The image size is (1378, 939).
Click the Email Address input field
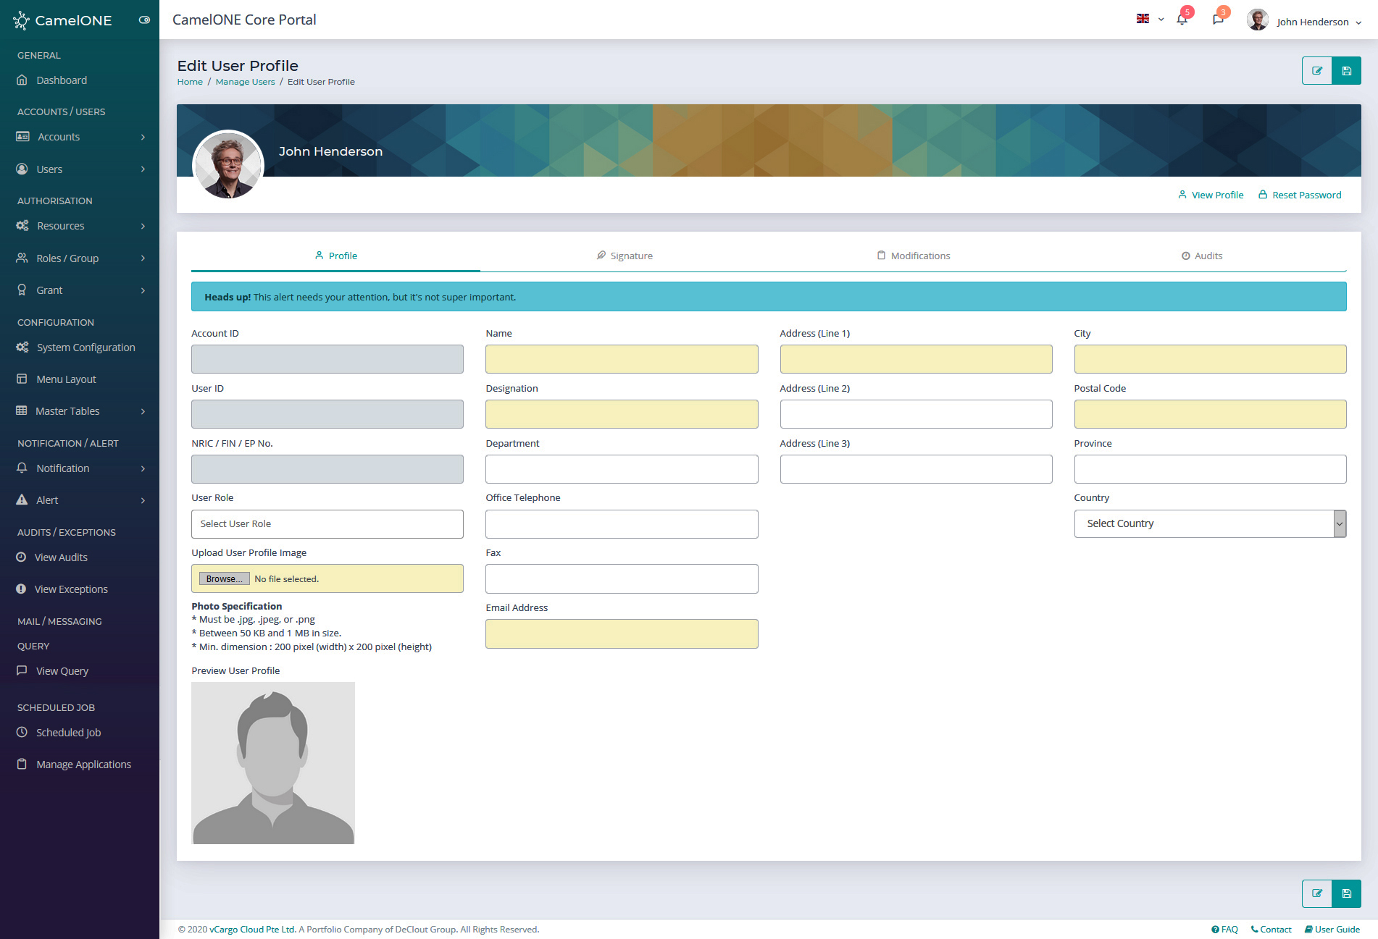(621, 633)
